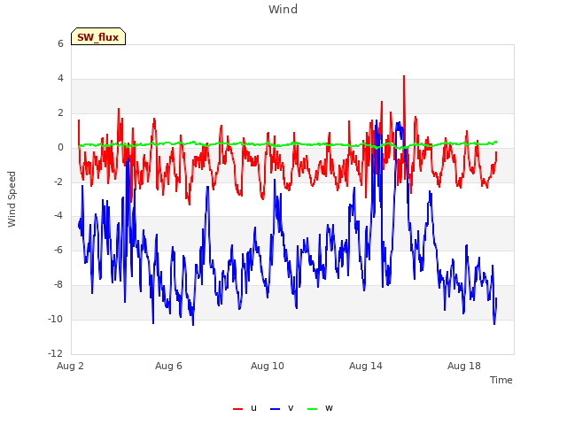Click the y-axis value 2
The image size is (567, 425).
click(x=60, y=112)
